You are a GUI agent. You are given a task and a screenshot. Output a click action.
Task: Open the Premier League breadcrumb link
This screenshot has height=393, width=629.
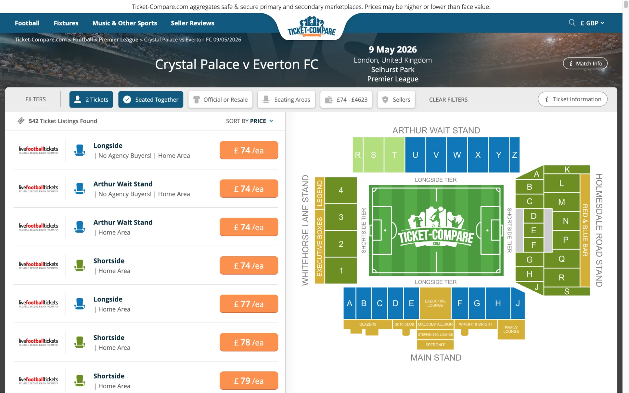click(118, 39)
